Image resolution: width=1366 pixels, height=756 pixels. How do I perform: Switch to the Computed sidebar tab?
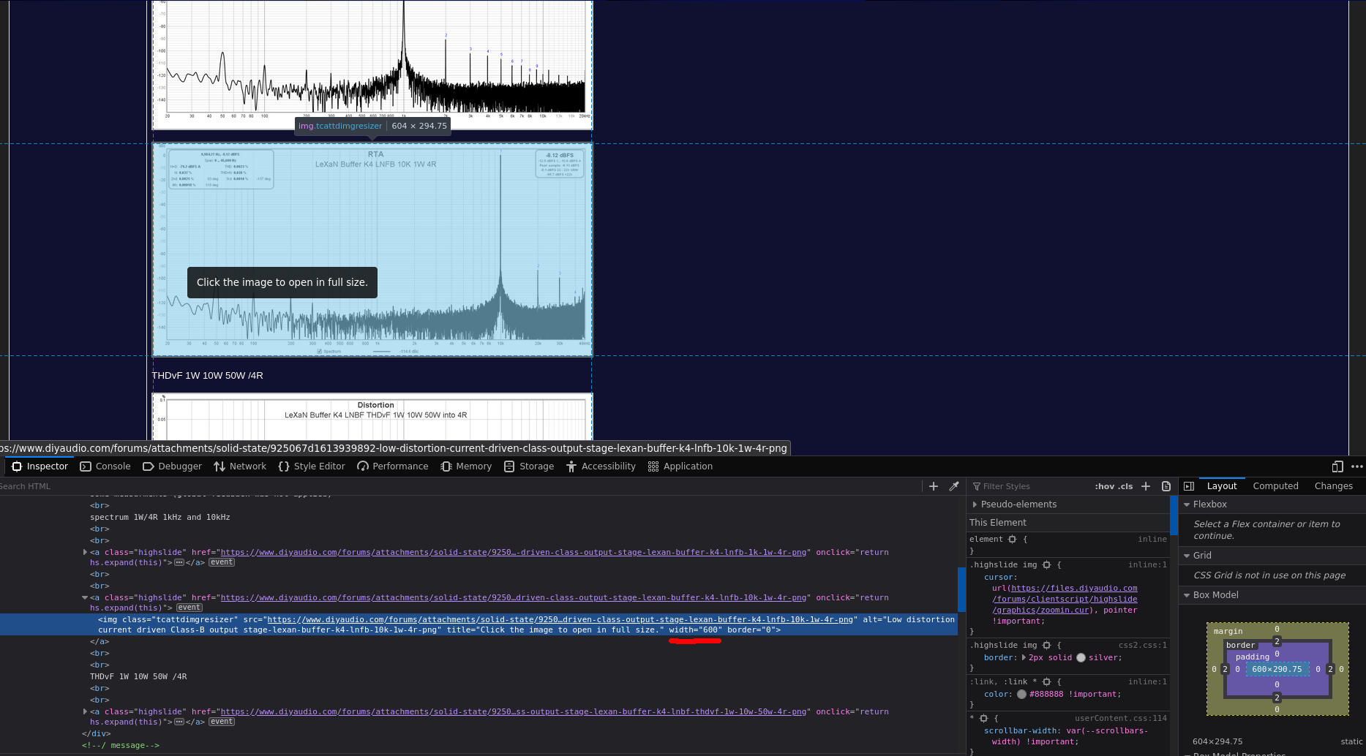(x=1275, y=486)
